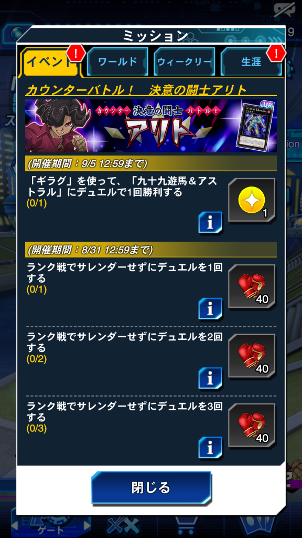The height and width of the screenshot is (538, 302).
Task: Tap boxing gloves reward for 3回 mission
Action: (252, 426)
